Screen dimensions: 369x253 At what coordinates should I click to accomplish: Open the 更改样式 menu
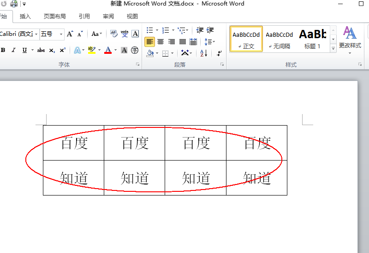(350, 40)
